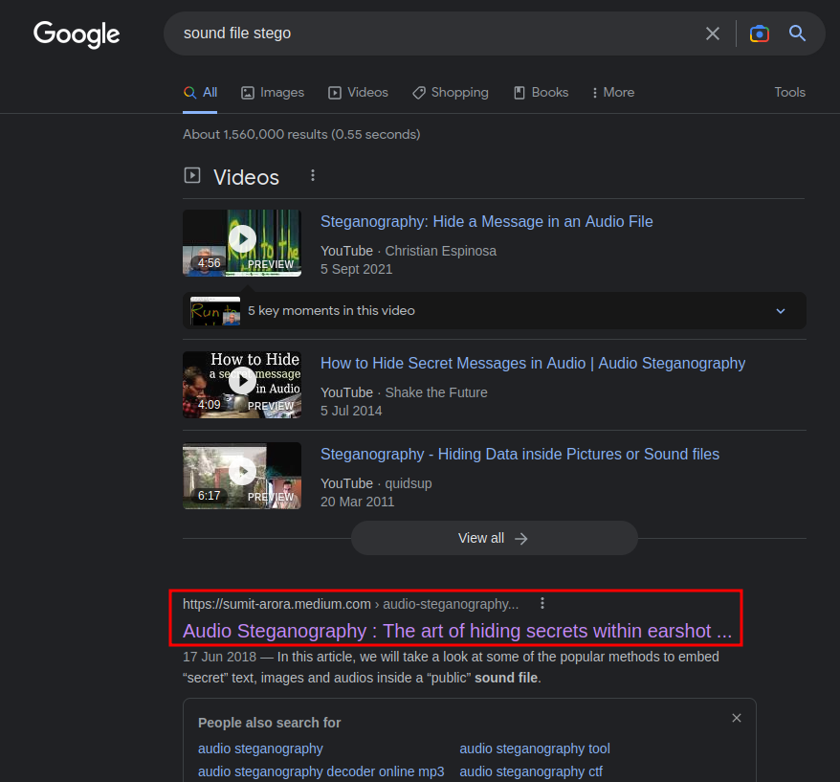Click 'YouTube · Shake the Future' source text
Image resolution: width=840 pixels, height=782 pixels.
(404, 392)
